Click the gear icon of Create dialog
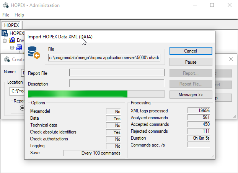238x173 pixels. (7, 59)
